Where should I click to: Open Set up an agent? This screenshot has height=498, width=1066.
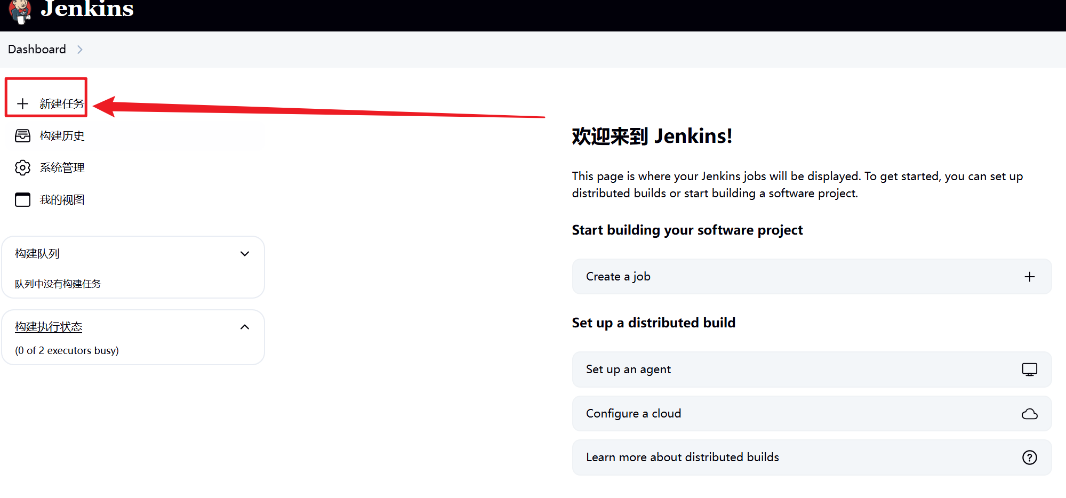[x=812, y=370]
